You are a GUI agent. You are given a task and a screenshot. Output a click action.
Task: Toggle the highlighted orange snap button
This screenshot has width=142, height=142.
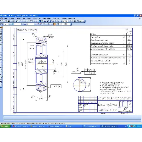[54, 24]
